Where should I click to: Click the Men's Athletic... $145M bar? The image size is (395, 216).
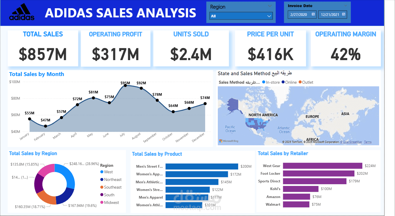[192, 182]
